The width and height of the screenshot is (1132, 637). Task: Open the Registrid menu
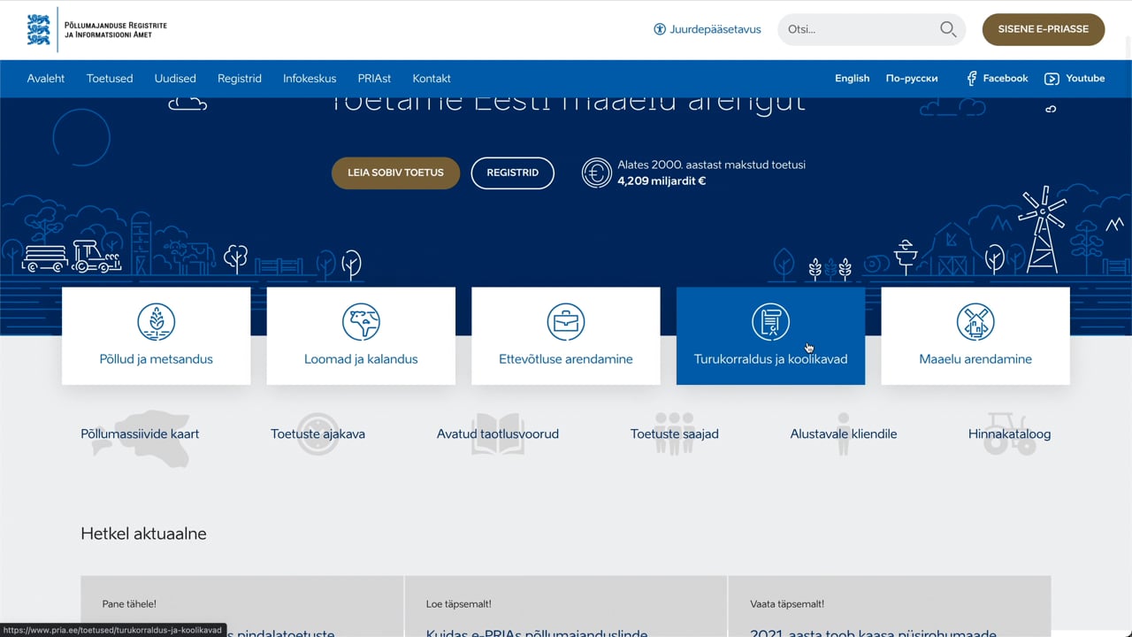[x=240, y=79]
